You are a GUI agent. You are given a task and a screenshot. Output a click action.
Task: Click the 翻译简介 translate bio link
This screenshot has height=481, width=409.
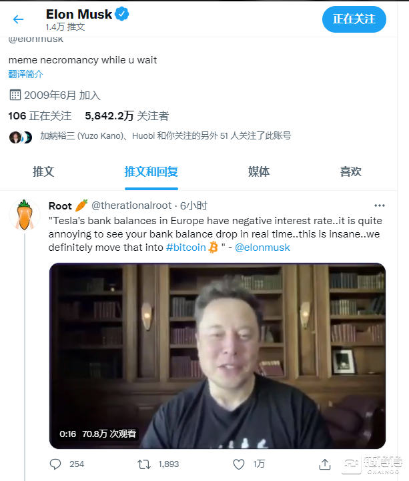pyautogui.click(x=25, y=74)
